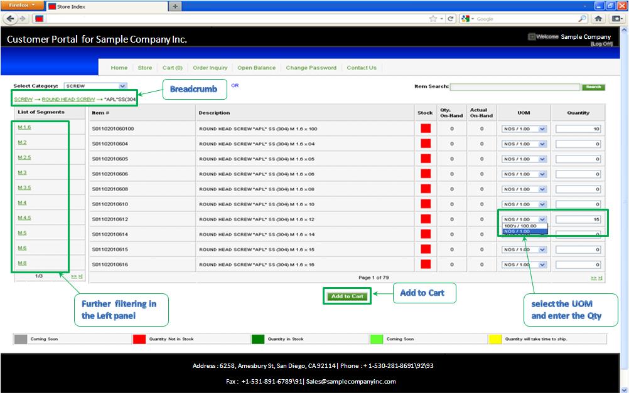Click the browser Forward arrow button
Image resolution: width=629 pixels, height=393 pixels.
click(x=23, y=18)
